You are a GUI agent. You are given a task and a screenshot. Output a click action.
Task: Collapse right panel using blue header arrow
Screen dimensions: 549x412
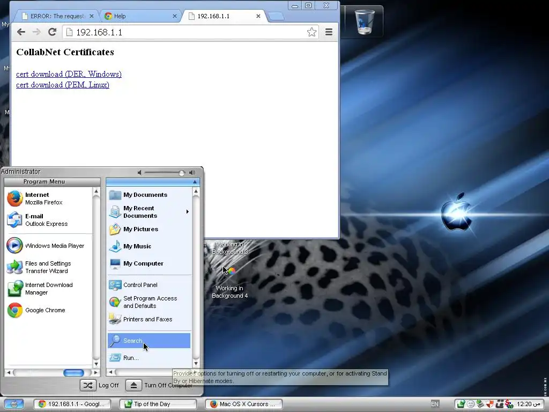[x=195, y=182]
